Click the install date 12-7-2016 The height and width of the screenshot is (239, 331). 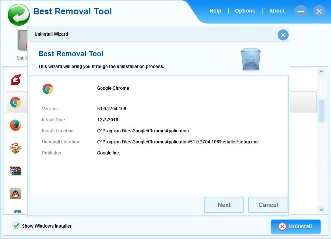tap(108, 120)
